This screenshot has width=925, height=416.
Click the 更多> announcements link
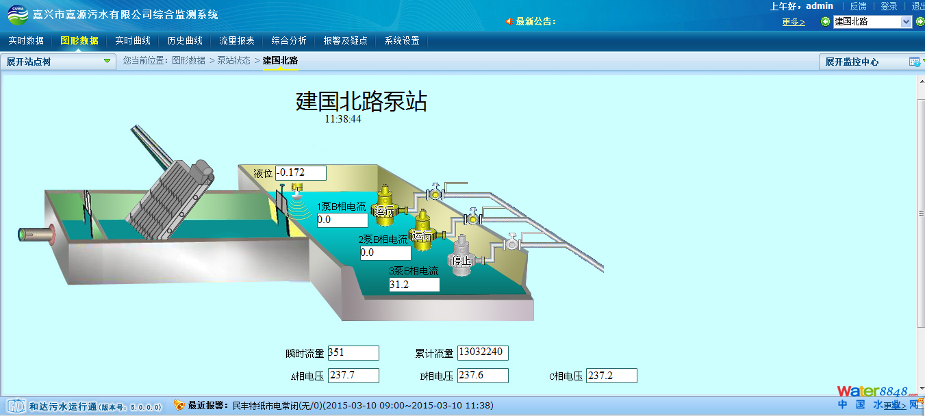tap(794, 22)
